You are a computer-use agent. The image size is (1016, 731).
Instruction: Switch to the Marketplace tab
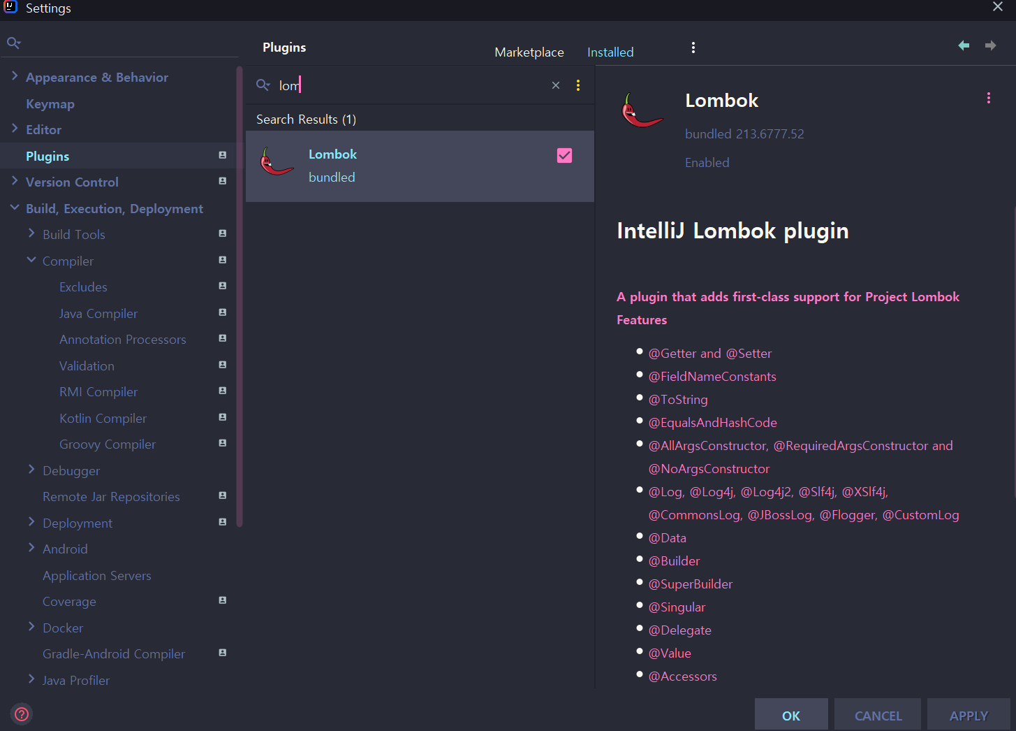529,52
